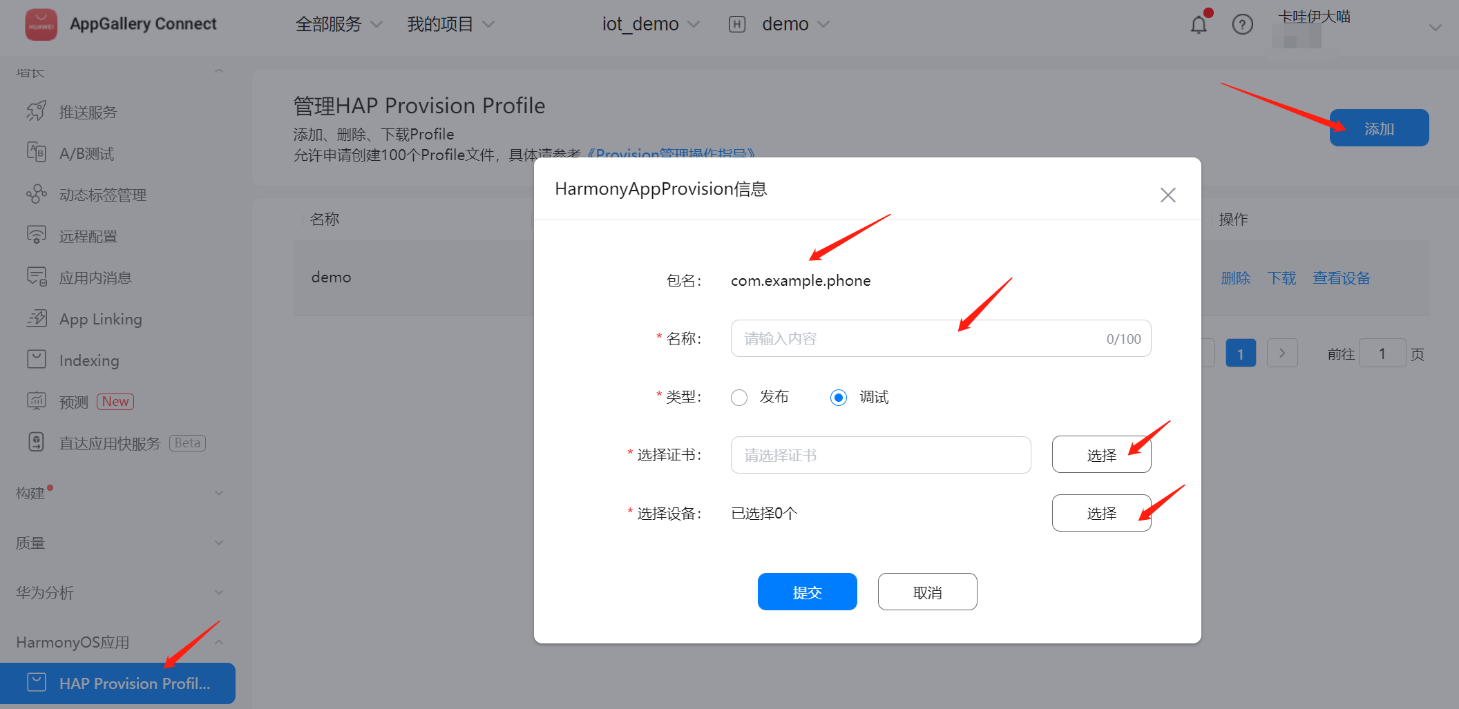Click the 请选择证书 certificate field
Screen dimensions: 1459x709
[881, 454]
